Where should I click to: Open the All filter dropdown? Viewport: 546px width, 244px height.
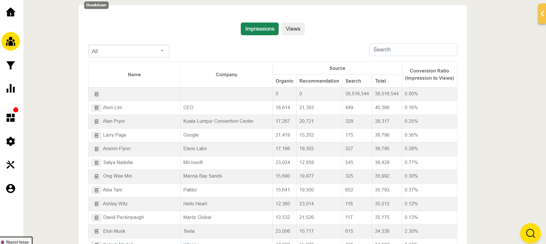[129, 51]
